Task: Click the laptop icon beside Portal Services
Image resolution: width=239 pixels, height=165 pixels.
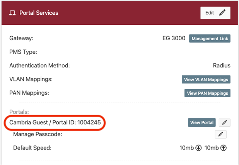Action: point(12,13)
